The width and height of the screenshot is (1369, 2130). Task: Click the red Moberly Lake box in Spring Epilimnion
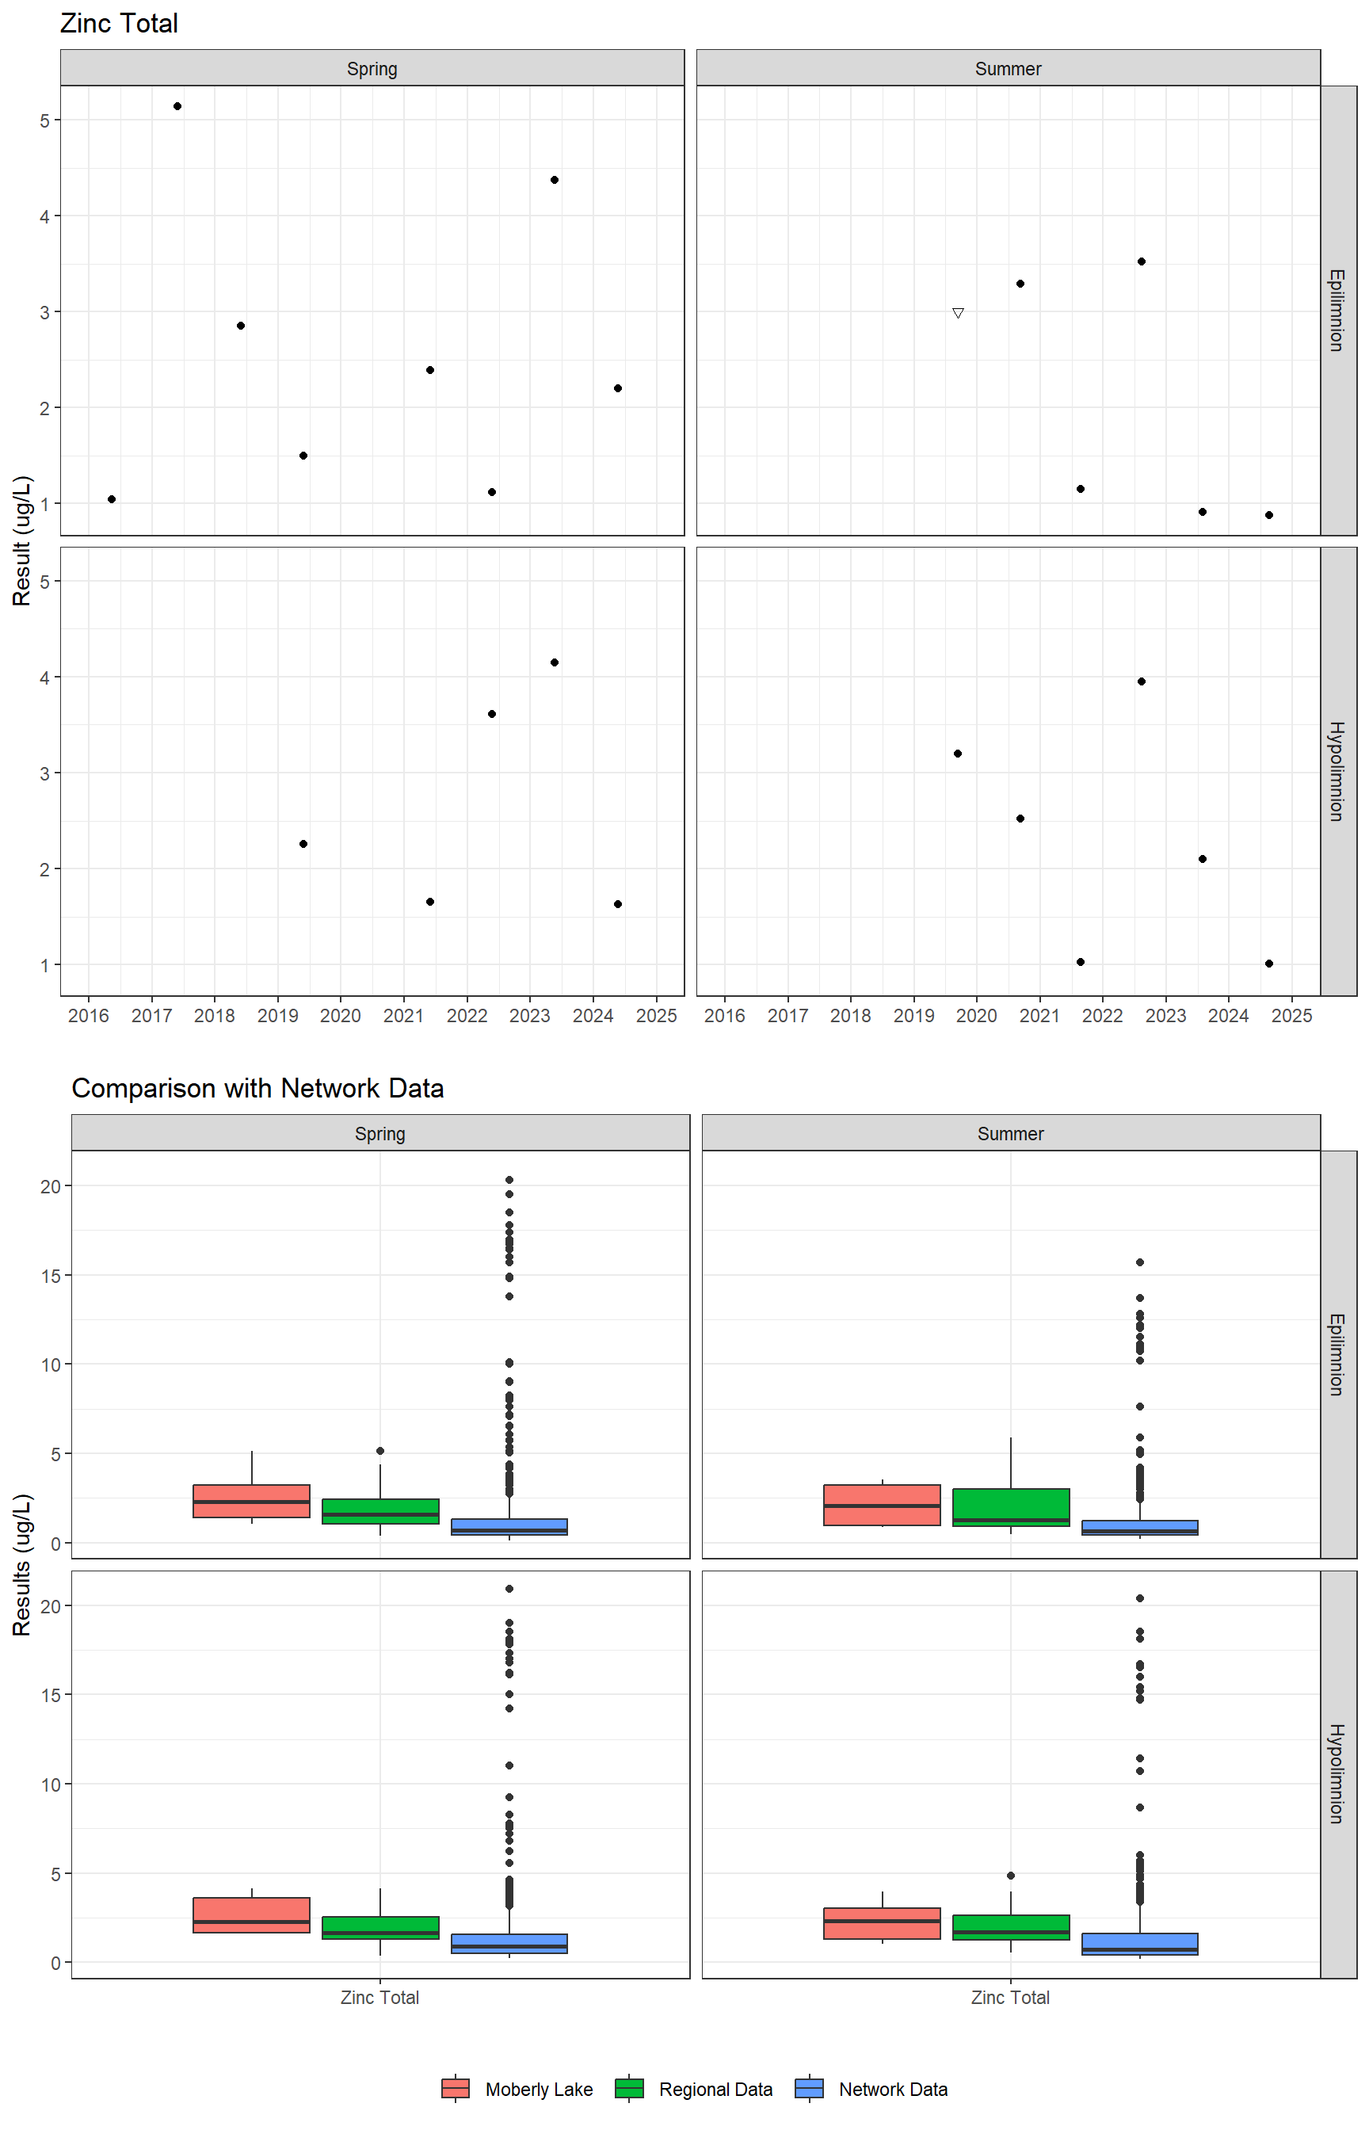click(252, 1501)
